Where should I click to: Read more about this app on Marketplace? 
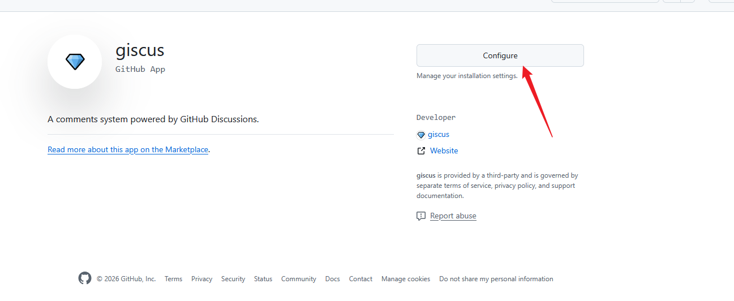[x=128, y=150]
